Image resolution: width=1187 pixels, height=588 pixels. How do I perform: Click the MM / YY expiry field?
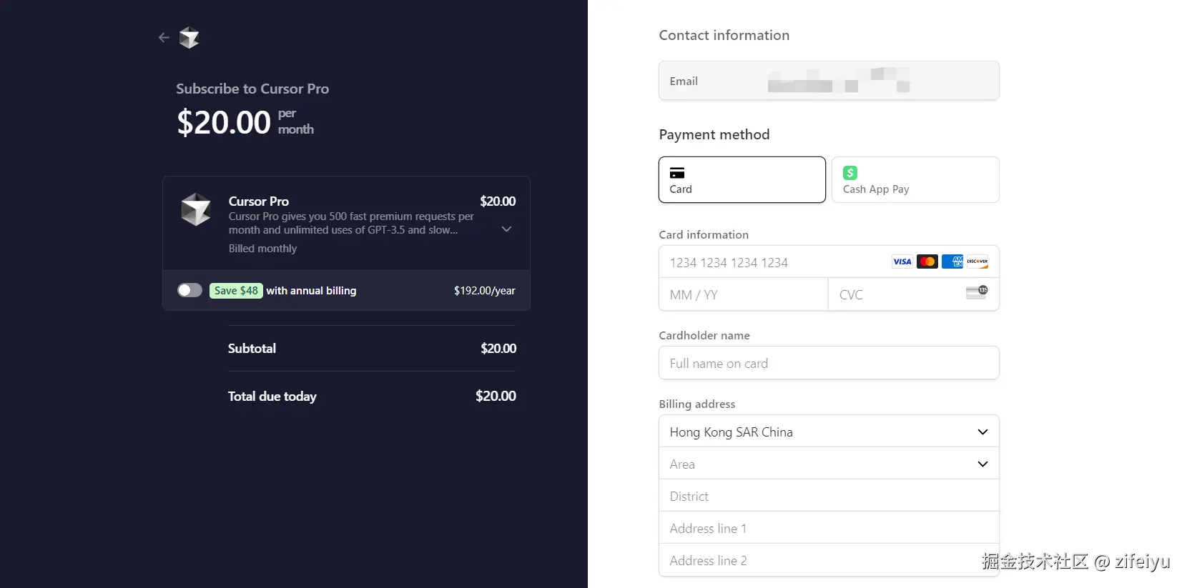tap(742, 294)
